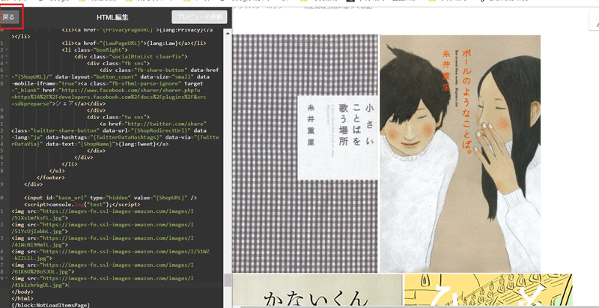The width and height of the screenshot is (599, 308).
Task: Click the {lang:Tweet} placeholder in code
Action: pyautogui.click(x=137, y=144)
